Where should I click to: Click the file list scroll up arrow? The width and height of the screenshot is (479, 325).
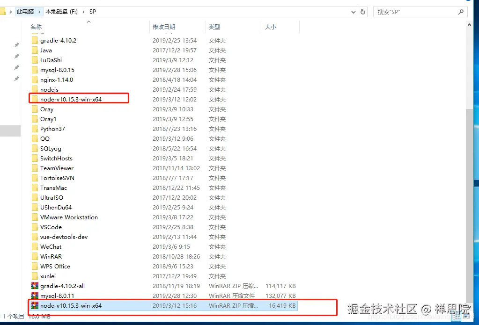[x=469, y=25]
